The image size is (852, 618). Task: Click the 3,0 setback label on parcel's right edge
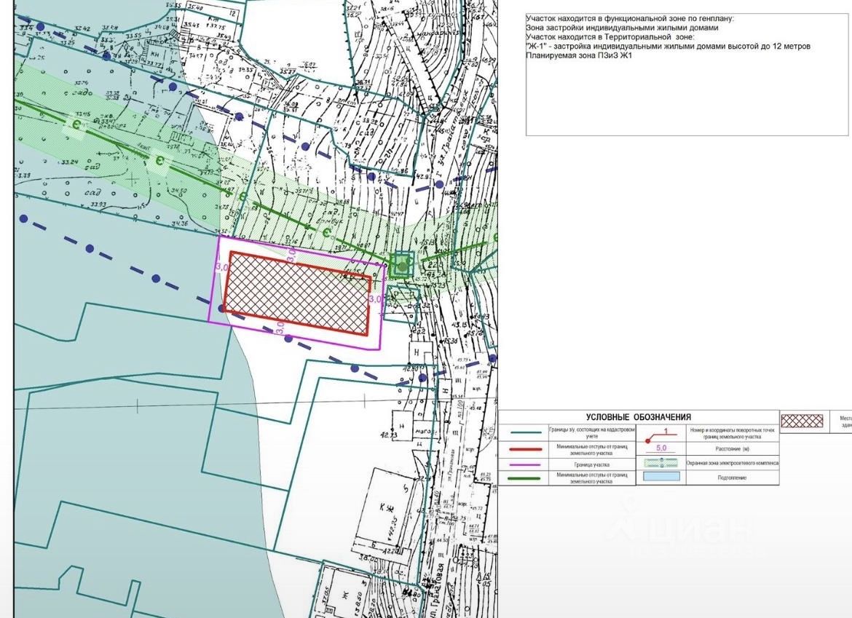click(x=375, y=299)
